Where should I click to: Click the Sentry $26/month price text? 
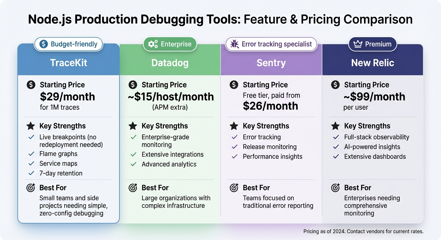(270, 106)
